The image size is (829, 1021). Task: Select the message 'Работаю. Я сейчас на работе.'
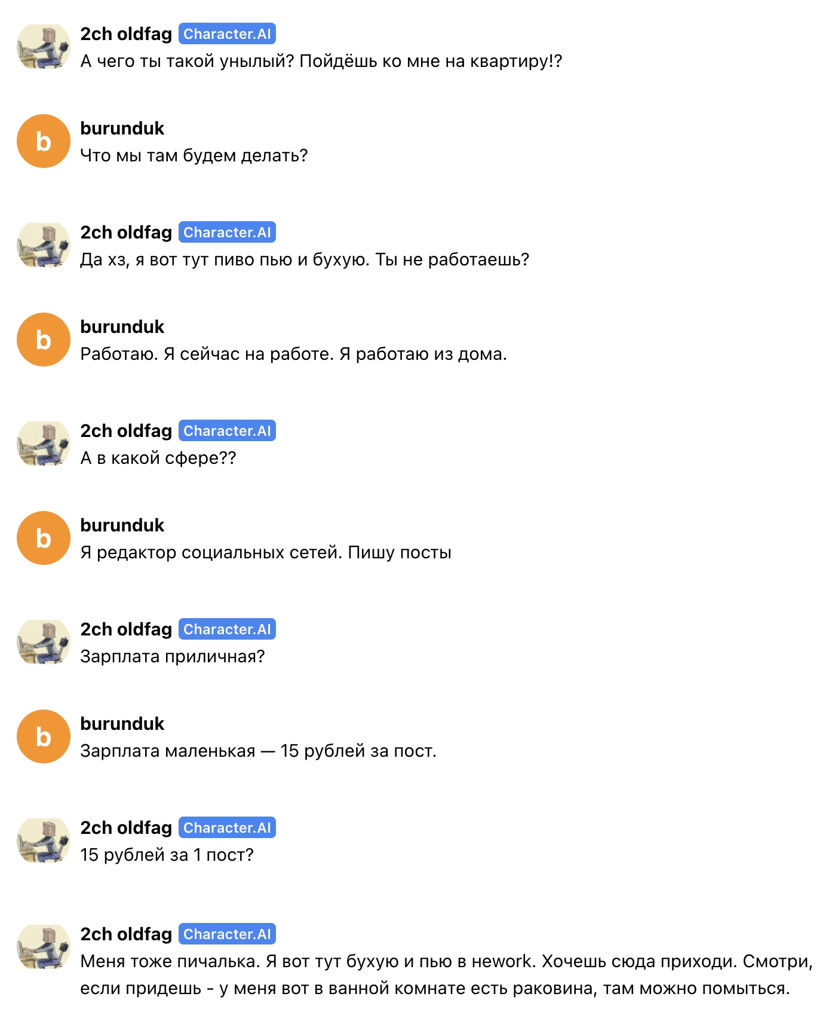[x=293, y=354]
